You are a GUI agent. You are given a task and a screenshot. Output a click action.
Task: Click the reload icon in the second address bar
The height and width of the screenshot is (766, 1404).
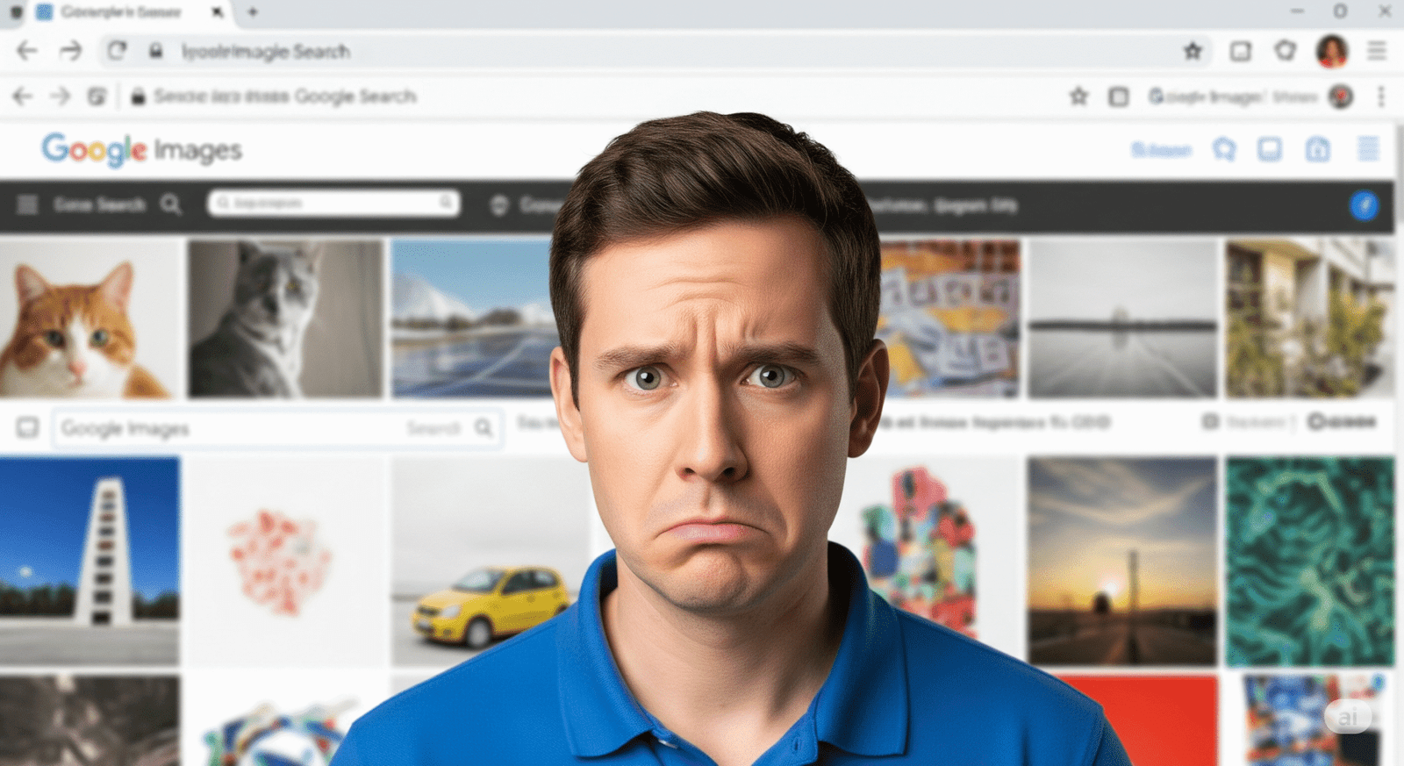tap(97, 97)
